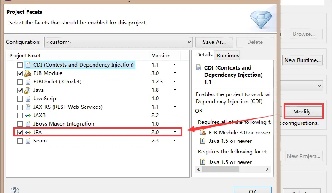The width and height of the screenshot is (332, 193).
Task: Open Java version 1.8 dropdown
Action: click(x=175, y=90)
